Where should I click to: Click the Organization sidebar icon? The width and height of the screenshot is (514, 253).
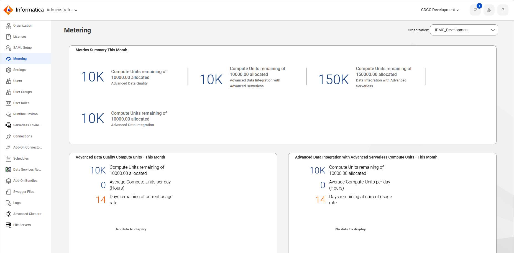click(x=9, y=25)
